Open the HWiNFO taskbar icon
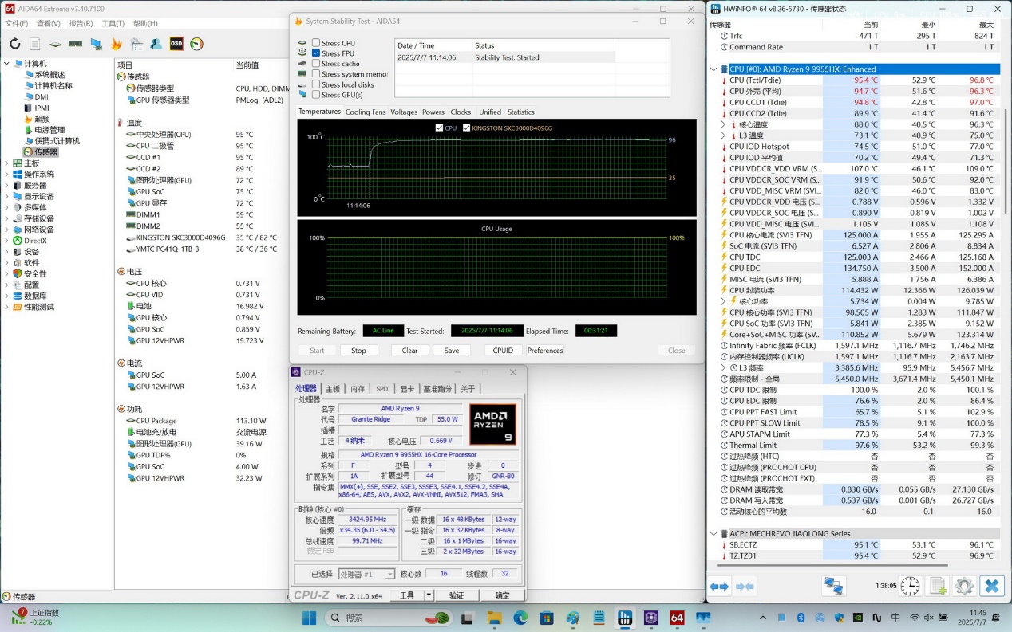Image resolution: width=1012 pixels, height=632 pixels. click(x=625, y=618)
